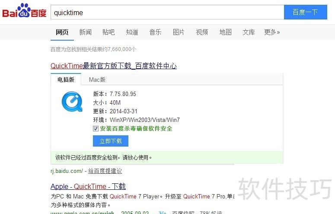
Task: Expand the 更多» menu
Action: point(272,32)
